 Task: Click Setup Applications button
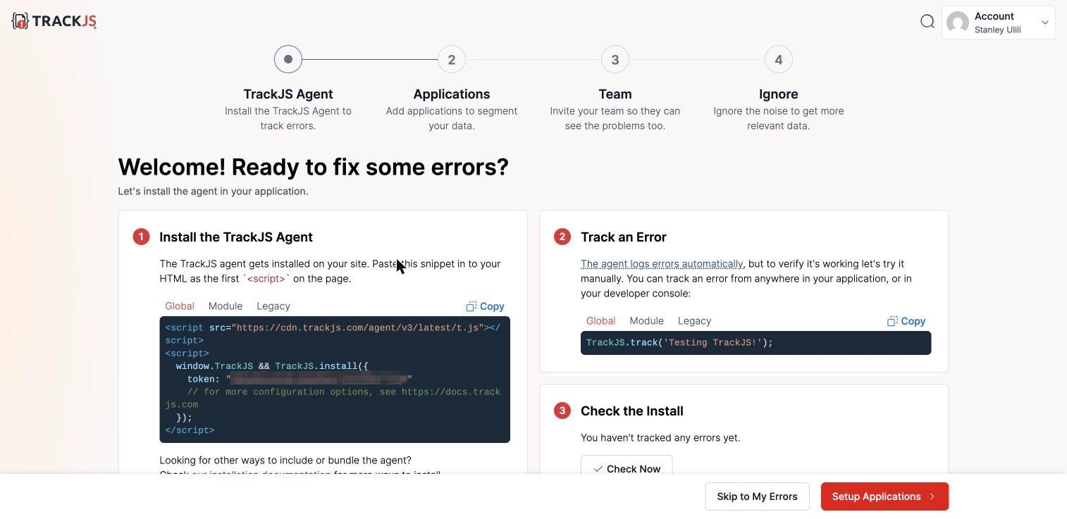click(884, 496)
